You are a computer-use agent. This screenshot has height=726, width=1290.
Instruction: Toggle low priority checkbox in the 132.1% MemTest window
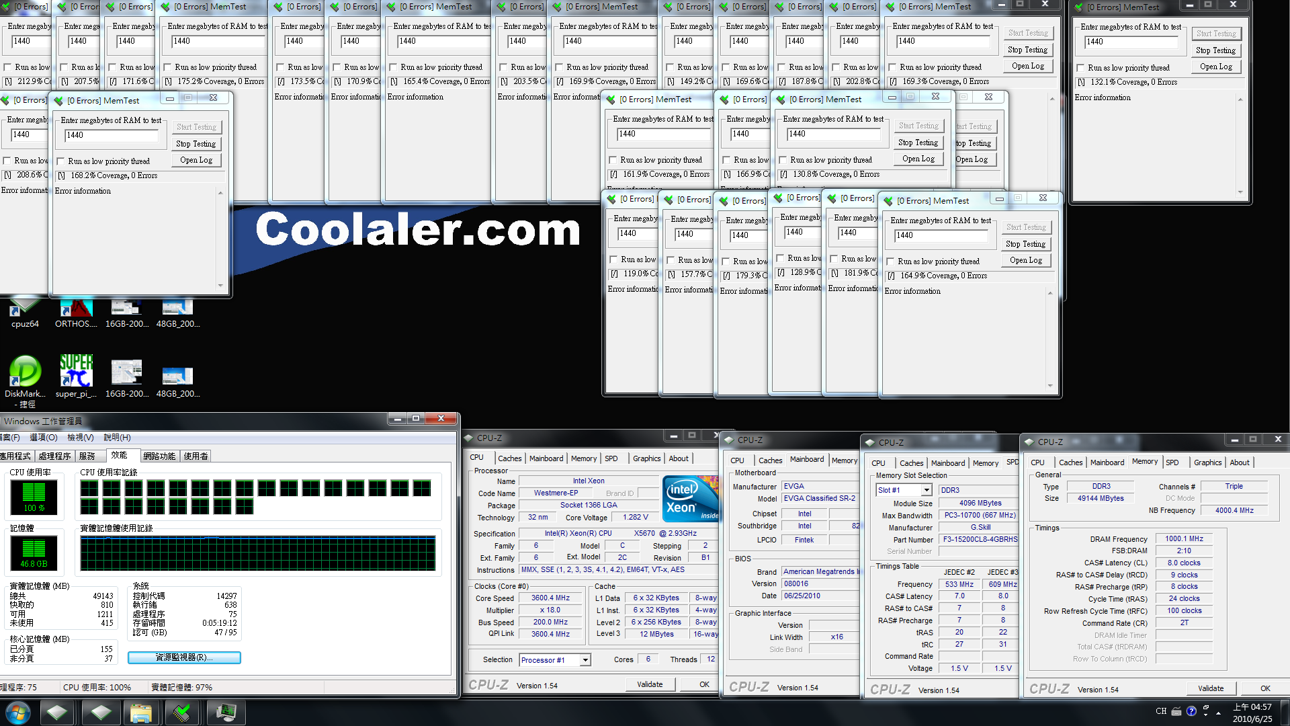tap(1080, 68)
